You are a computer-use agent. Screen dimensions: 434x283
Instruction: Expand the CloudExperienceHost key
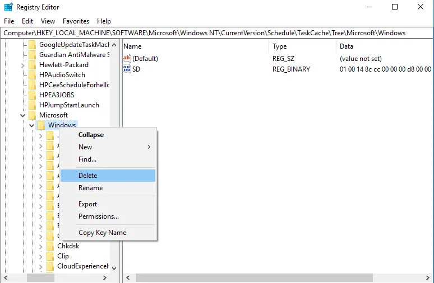[41, 267]
